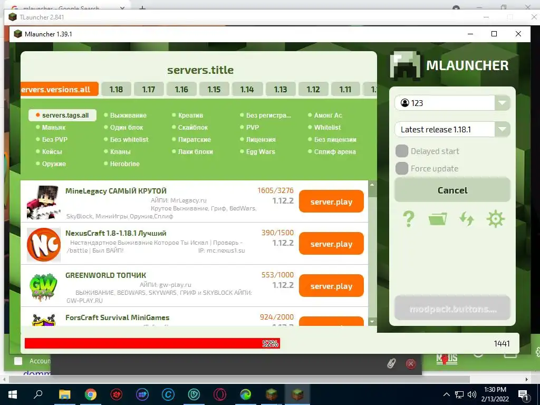Tick the Account checkbox in TLauncher window

(x=18, y=361)
